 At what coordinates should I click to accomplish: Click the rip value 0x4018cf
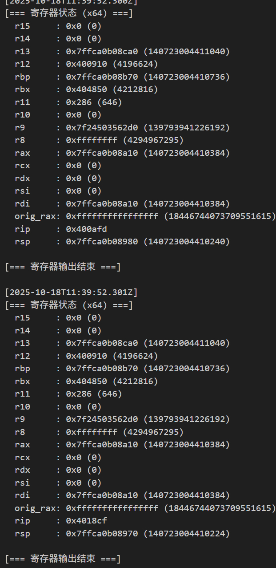point(86,521)
